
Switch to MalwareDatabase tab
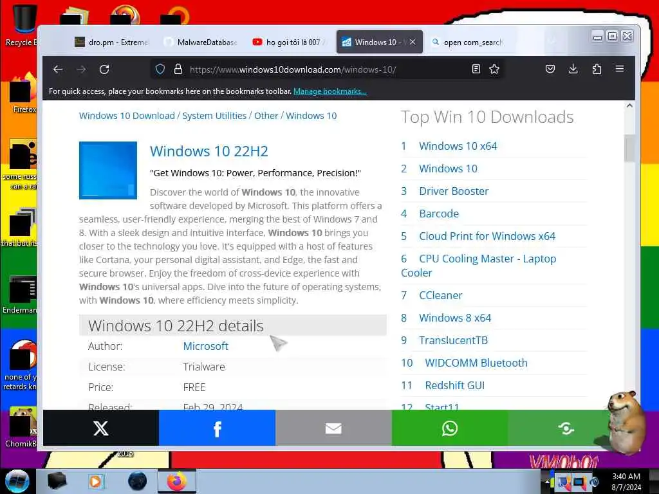pyautogui.click(x=201, y=42)
